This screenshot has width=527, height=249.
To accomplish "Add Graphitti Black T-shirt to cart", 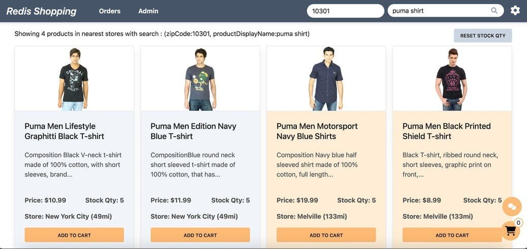I will pos(74,235).
